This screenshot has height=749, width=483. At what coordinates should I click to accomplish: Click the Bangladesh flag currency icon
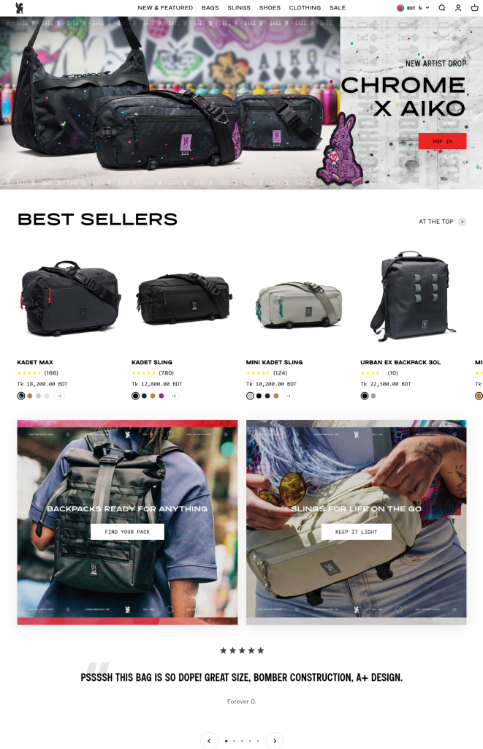(400, 7)
